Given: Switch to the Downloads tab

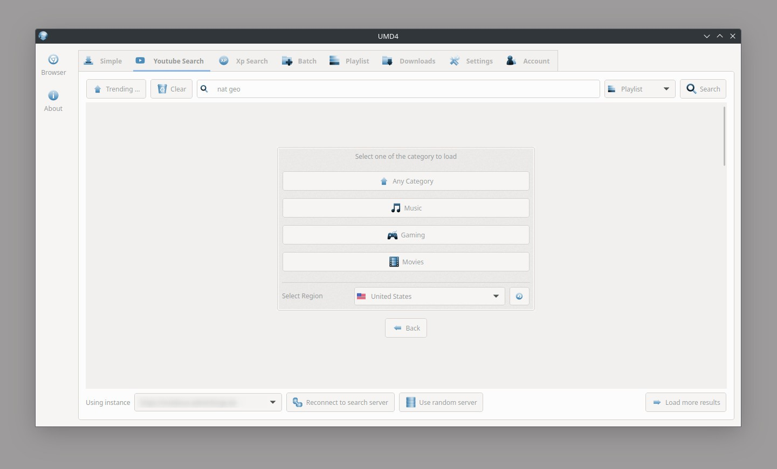Looking at the screenshot, I should tap(409, 61).
